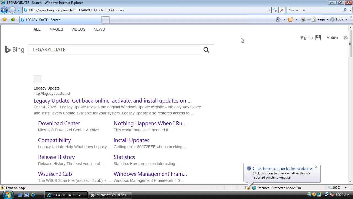Viewport: 353px width, 199px height.
Task: Click the Print icon
Action: click(x=303, y=19)
